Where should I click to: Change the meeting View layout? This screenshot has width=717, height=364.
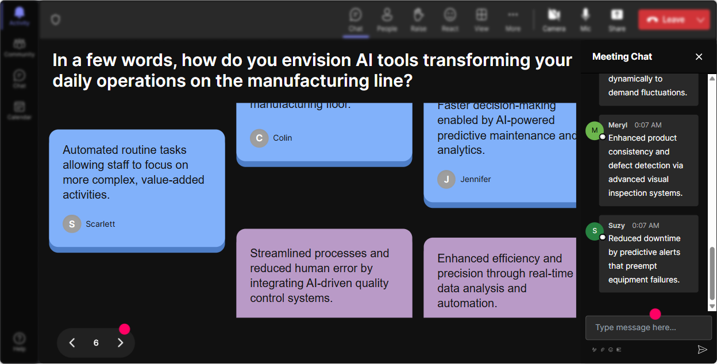coord(481,20)
